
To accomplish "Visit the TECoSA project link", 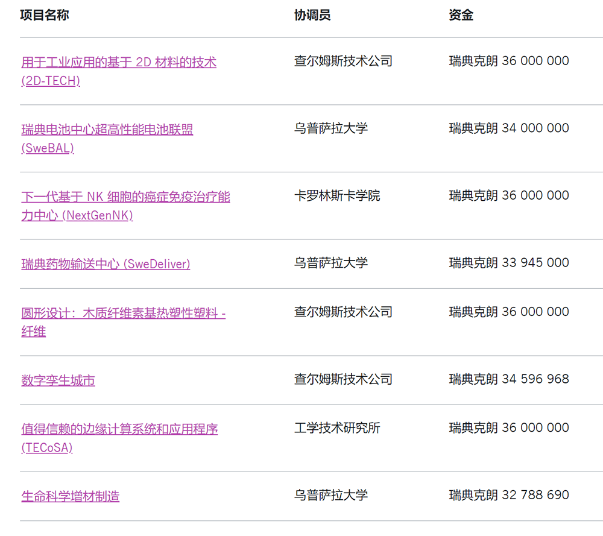I will click(119, 429).
